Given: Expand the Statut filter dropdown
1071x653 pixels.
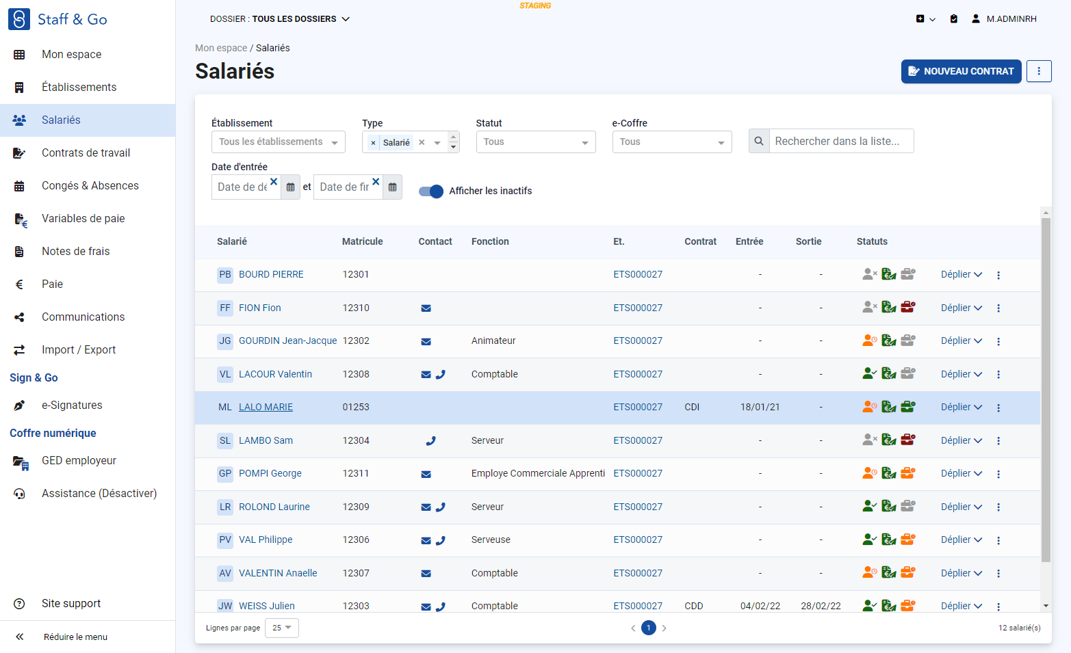Looking at the screenshot, I should click(x=536, y=142).
